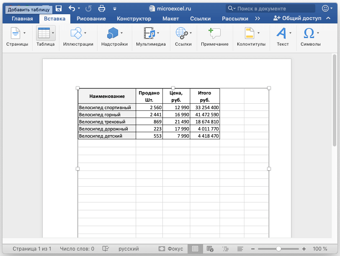Open the Конструктор tab
This screenshot has width=340, height=256.
coord(134,18)
